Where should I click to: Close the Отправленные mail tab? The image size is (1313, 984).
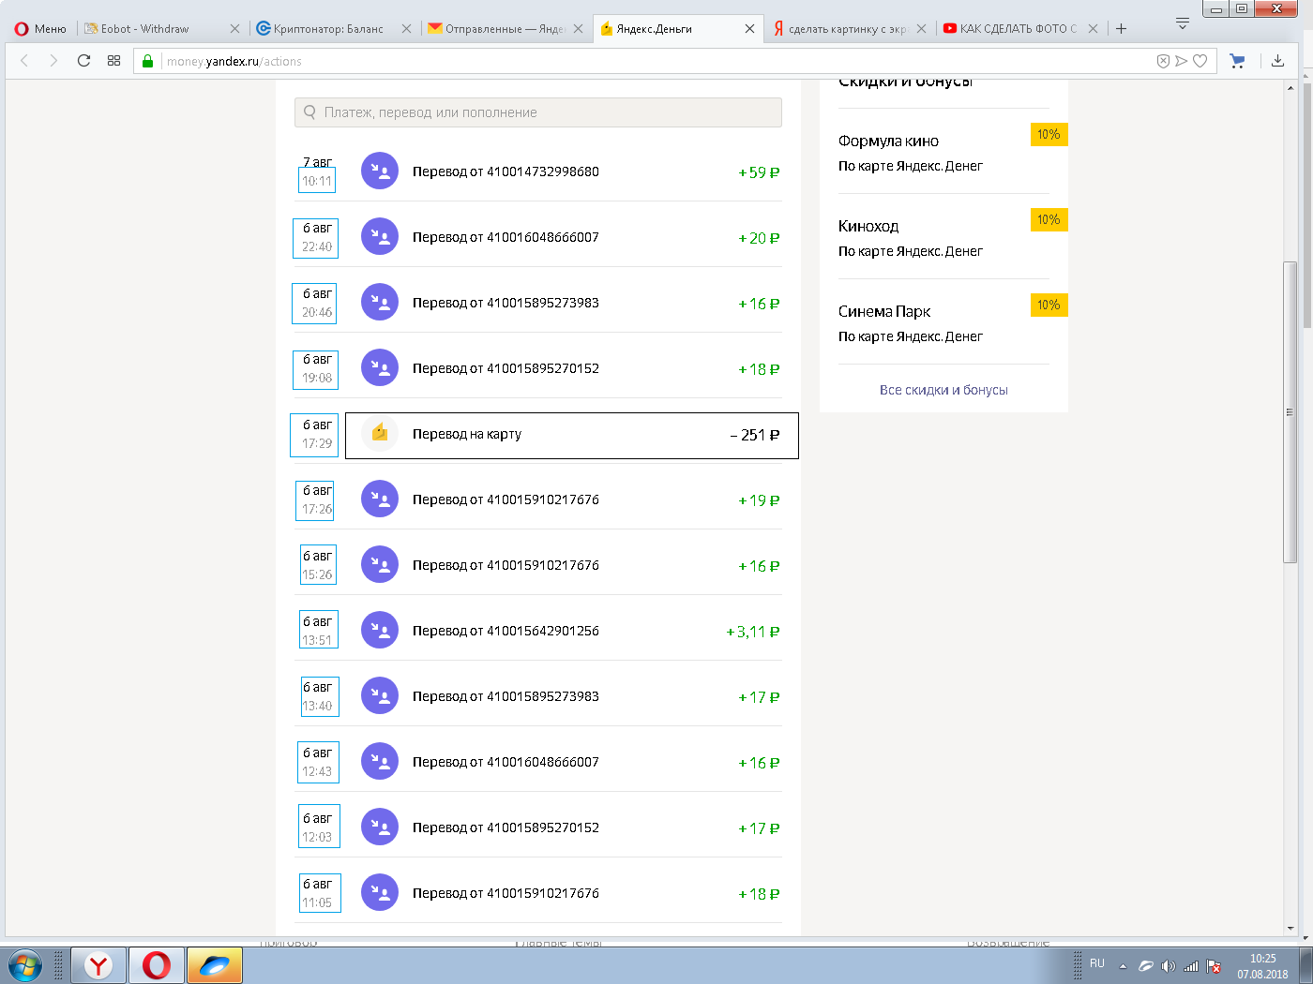[x=578, y=28]
